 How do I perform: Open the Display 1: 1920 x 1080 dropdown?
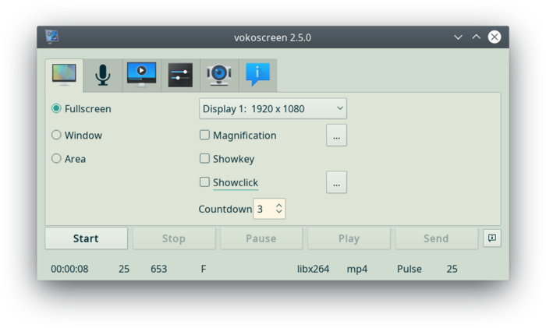tap(273, 108)
